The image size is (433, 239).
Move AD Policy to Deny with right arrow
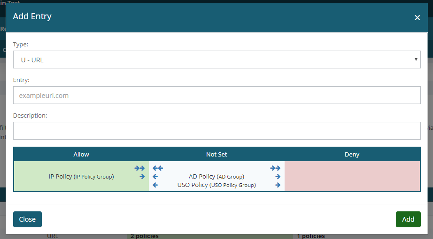[x=278, y=177]
